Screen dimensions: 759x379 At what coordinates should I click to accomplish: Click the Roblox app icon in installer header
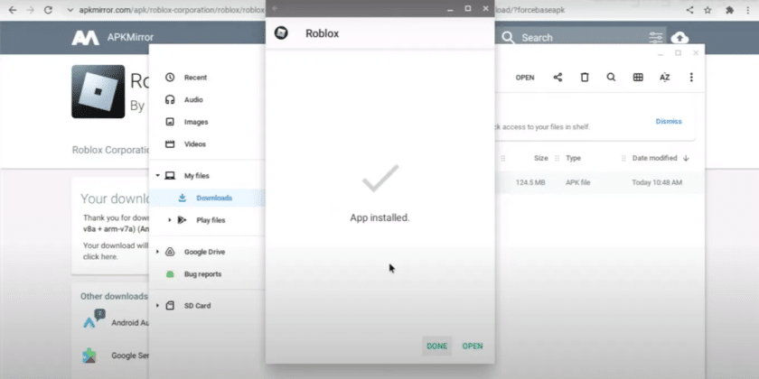(x=281, y=33)
